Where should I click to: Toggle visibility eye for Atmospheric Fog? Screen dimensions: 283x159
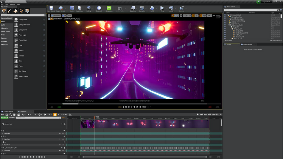(x=225, y=17)
